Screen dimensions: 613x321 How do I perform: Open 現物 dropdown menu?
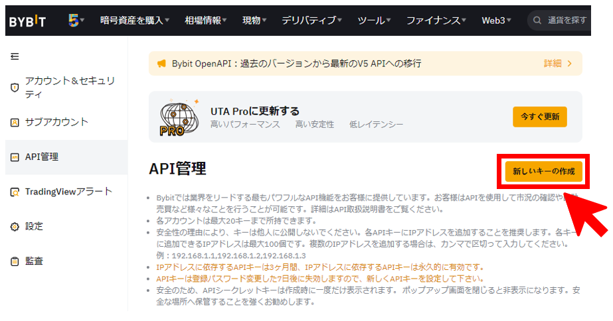click(254, 21)
